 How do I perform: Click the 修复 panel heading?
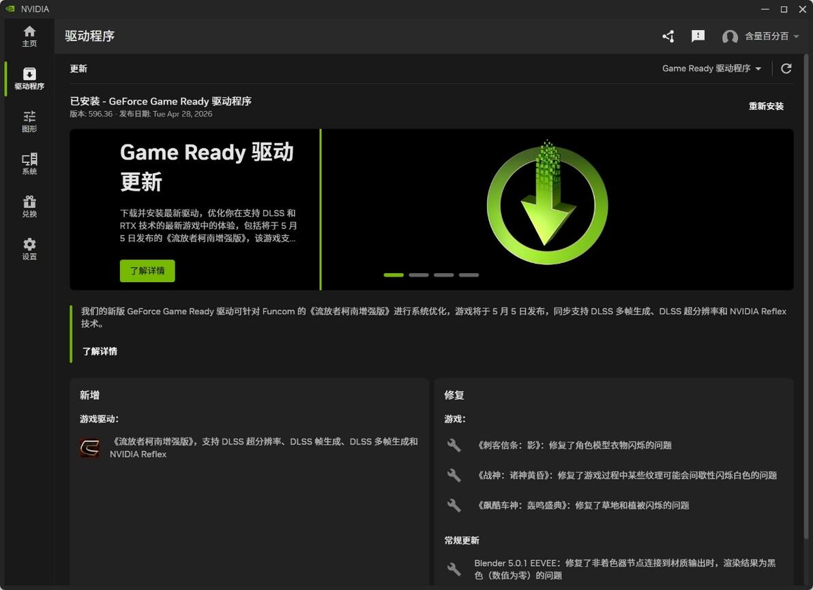tap(454, 395)
